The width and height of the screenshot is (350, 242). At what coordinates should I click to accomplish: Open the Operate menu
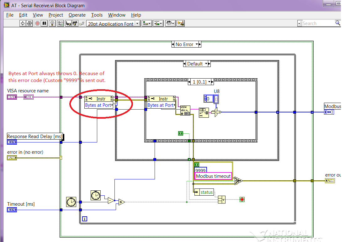tap(77, 15)
